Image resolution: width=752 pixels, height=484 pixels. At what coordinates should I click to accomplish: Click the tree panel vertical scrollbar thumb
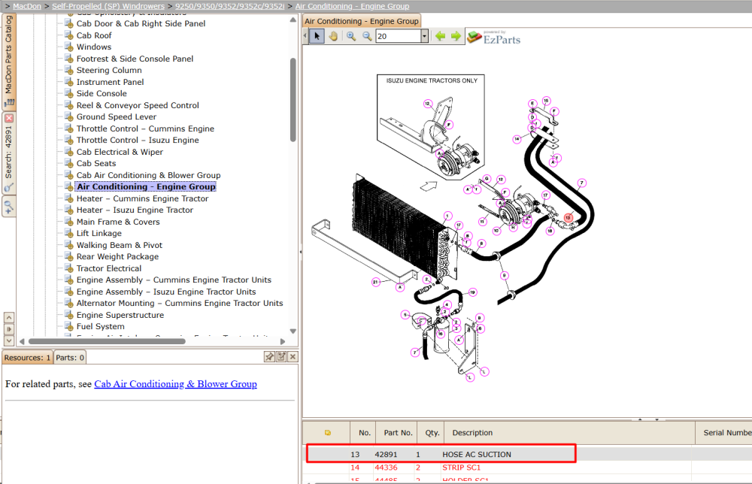(x=293, y=100)
